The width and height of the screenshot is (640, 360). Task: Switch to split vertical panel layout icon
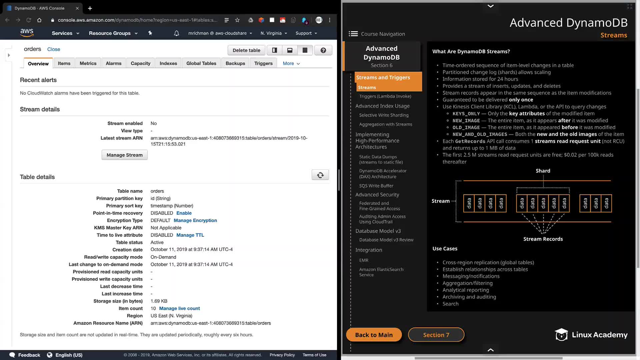click(274, 50)
